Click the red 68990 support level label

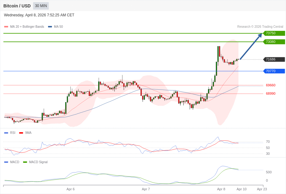(x=271, y=93)
